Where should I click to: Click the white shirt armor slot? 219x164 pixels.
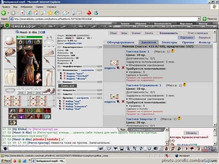10,78
